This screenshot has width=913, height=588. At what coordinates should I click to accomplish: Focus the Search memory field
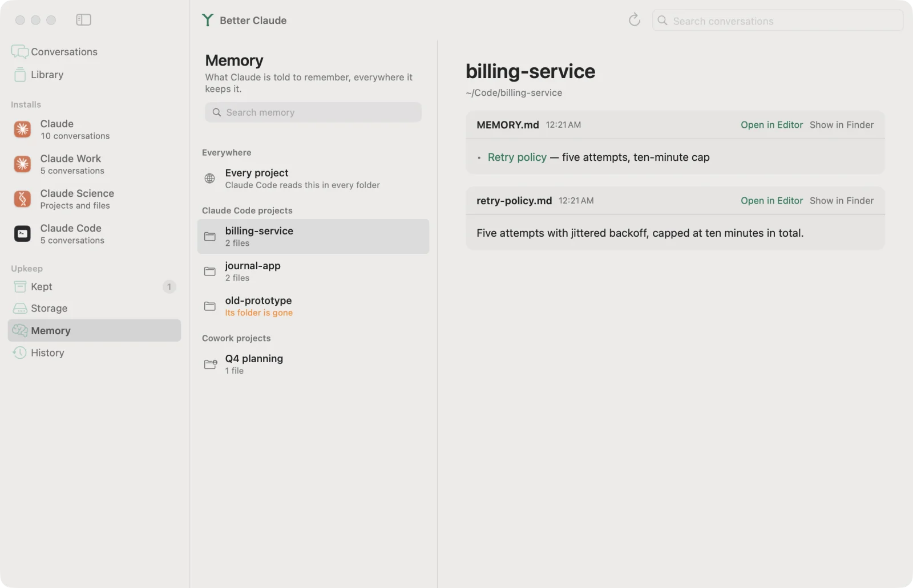pos(313,112)
